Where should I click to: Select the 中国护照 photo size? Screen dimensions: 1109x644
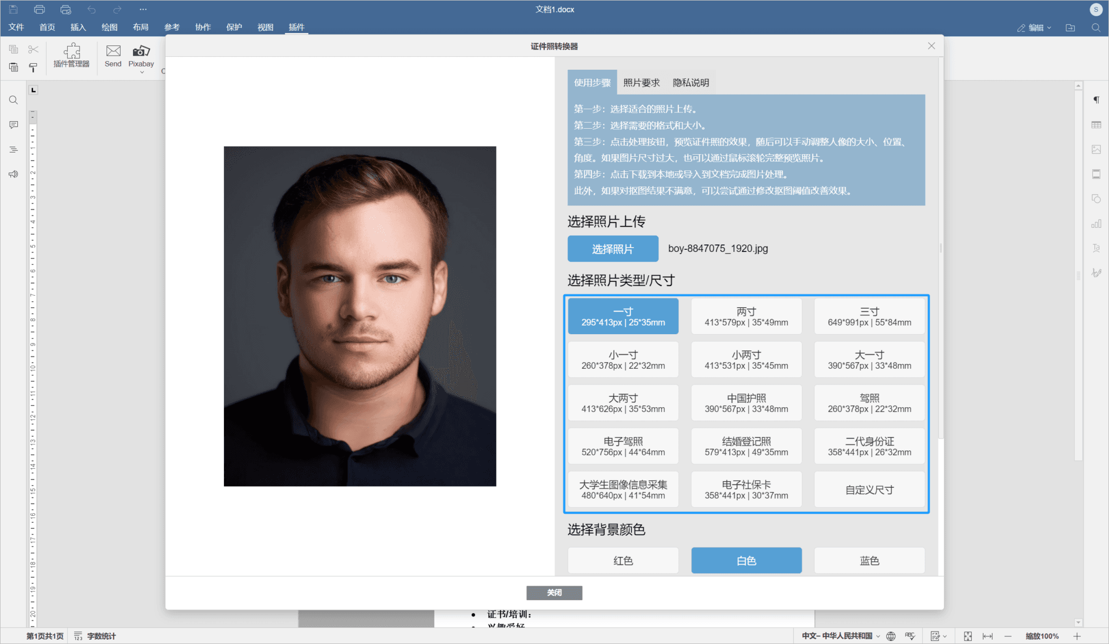pyautogui.click(x=746, y=402)
